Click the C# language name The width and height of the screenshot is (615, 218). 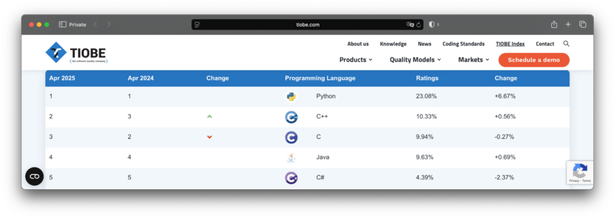[x=320, y=177]
